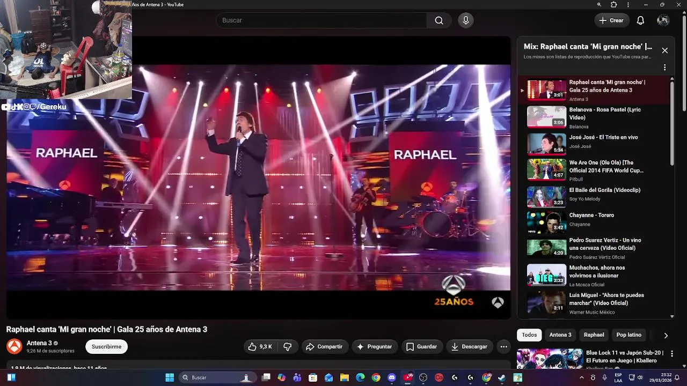
Task: Open the browser extensions puzzle icon
Action: [613, 4]
